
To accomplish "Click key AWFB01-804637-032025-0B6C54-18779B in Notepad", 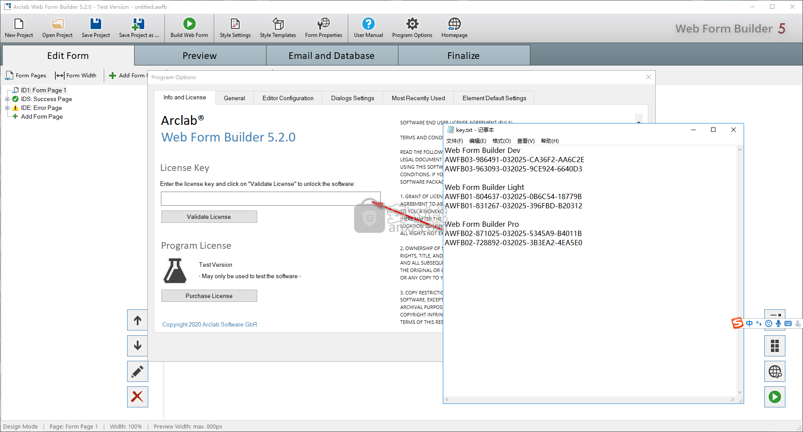I will [x=513, y=196].
